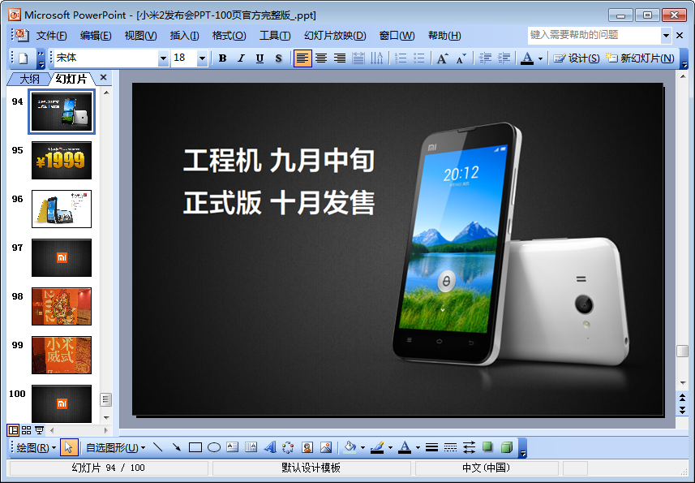Select the rectangle shape tool
The image size is (695, 483).
tap(195, 447)
